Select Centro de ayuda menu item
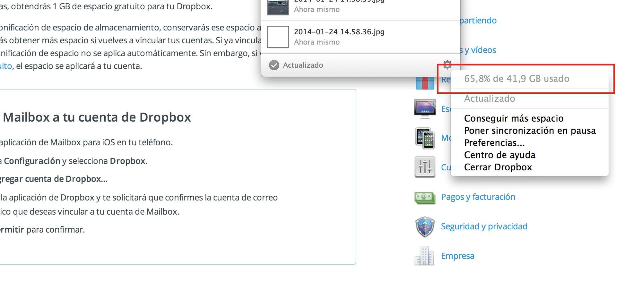The width and height of the screenshot is (642, 298). (499, 155)
